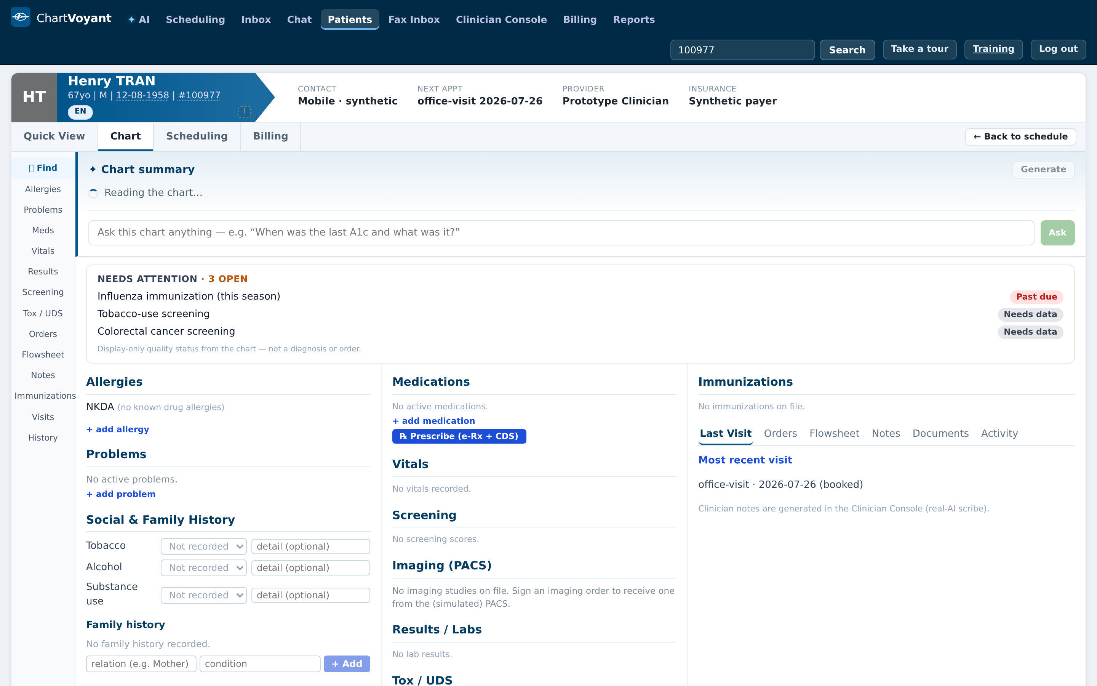Open the Inbox menu

pyautogui.click(x=256, y=19)
